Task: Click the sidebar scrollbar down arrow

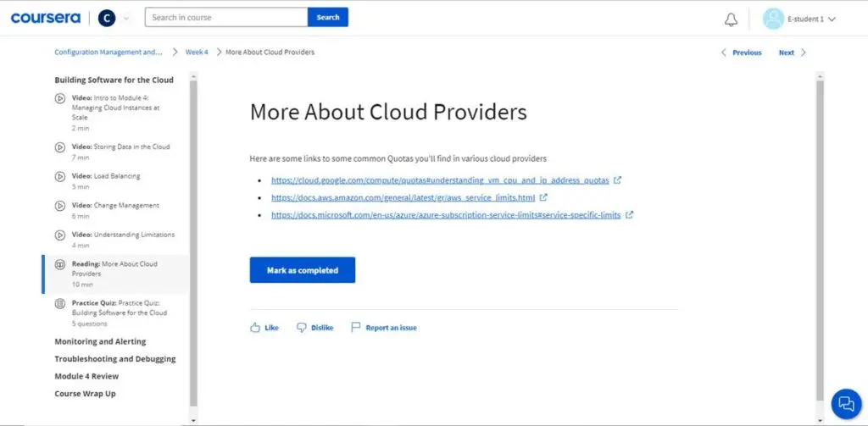Action: point(193,420)
